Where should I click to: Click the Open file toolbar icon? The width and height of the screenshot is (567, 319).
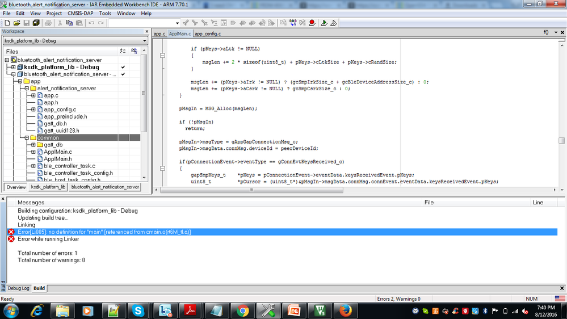(x=16, y=23)
